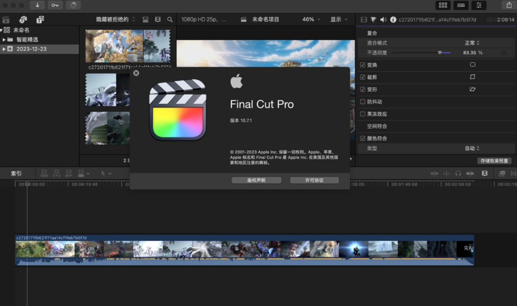Open the Share export button
517x306 pixels.
pyautogui.click(x=509, y=5)
